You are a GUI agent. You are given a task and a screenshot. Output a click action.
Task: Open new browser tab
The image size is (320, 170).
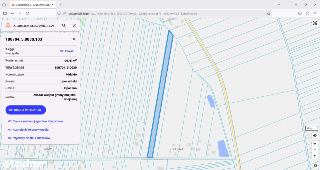pyautogui.click(x=60, y=5)
